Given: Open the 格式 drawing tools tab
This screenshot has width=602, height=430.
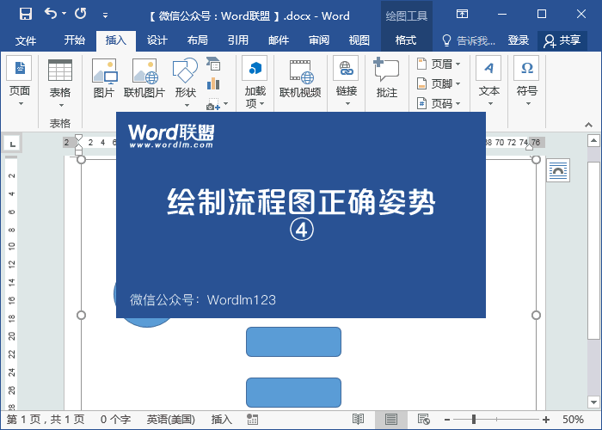Looking at the screenshot, I should (x=406, y=40).
